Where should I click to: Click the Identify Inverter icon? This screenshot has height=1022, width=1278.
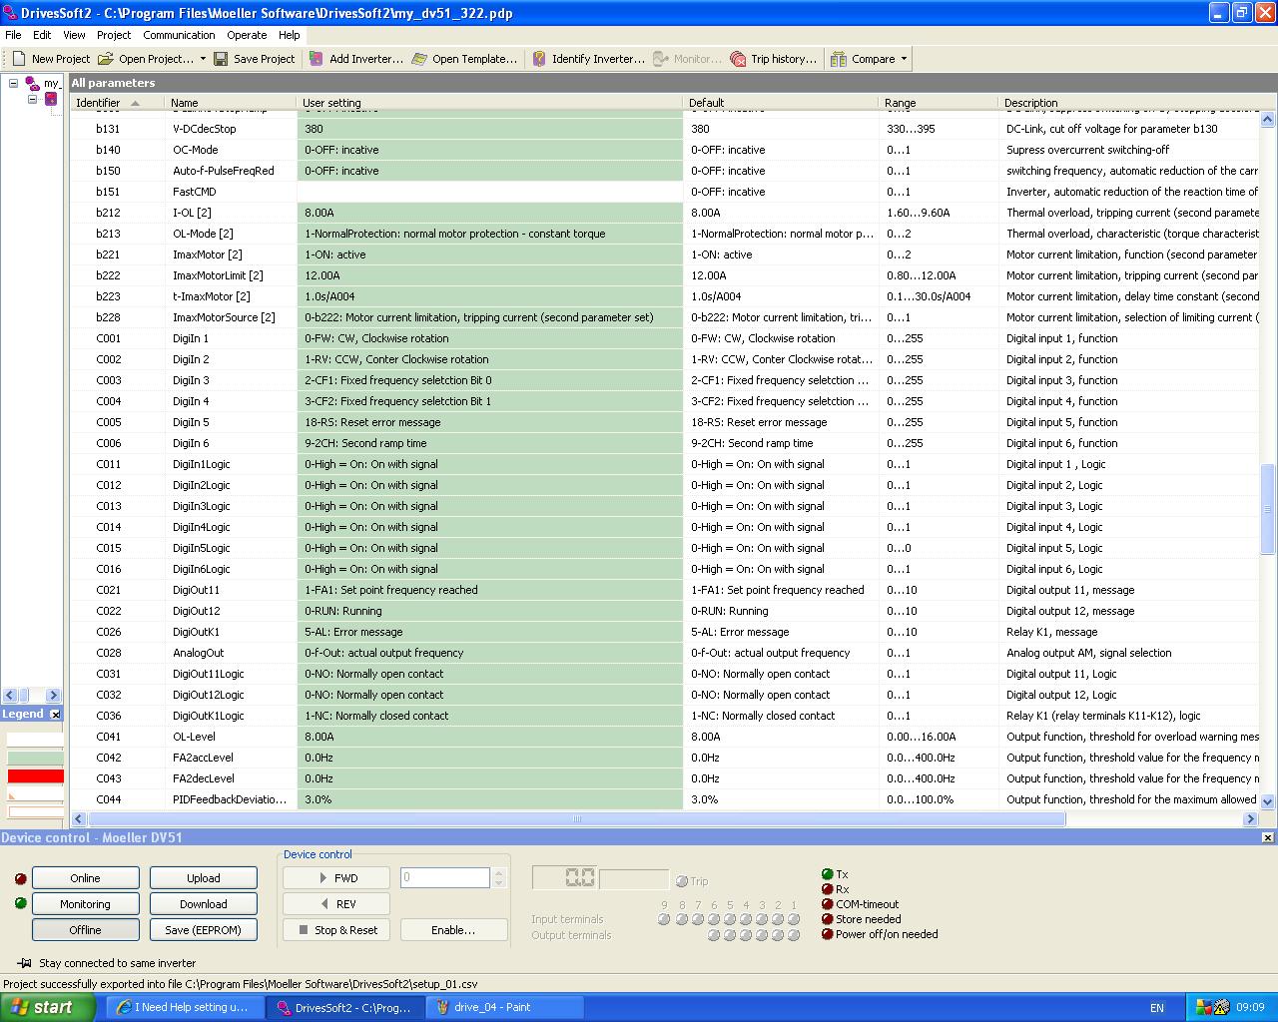pos(539,59)
